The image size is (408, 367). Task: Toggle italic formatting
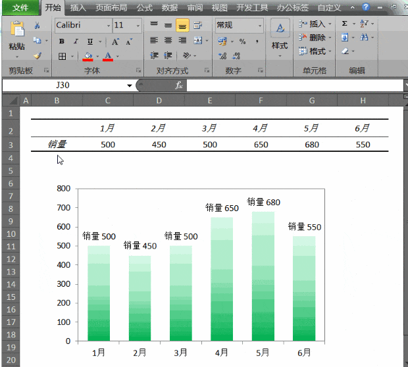[76, 41]
